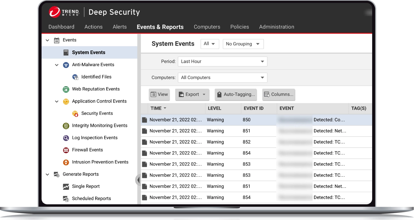Click the Identified Files icon
The width and height of the screenshot is (414, 220).
click(x=75, y=77)
